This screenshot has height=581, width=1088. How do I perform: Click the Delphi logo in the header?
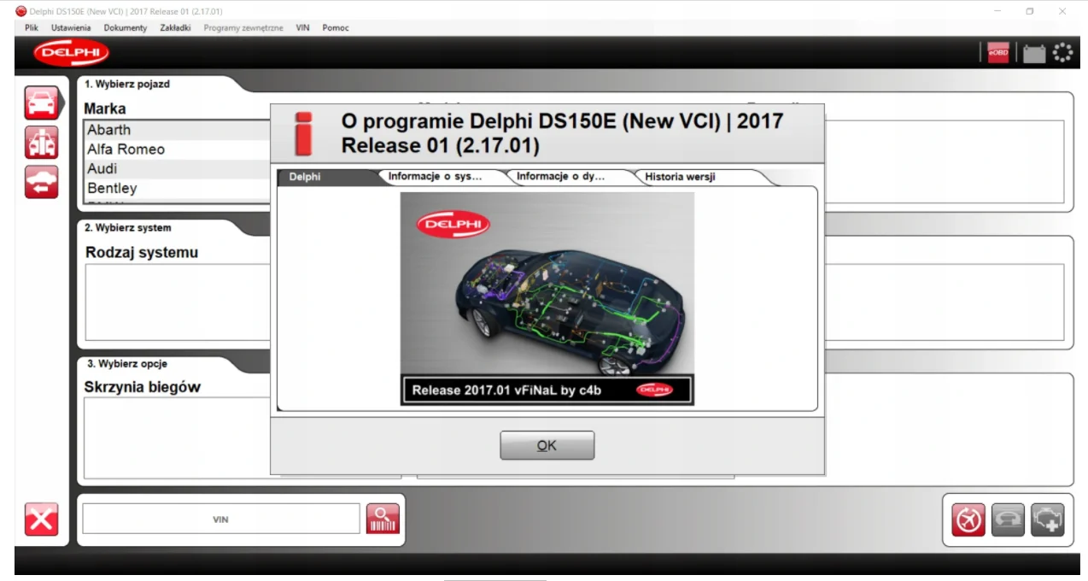click(x=71, y=53)
